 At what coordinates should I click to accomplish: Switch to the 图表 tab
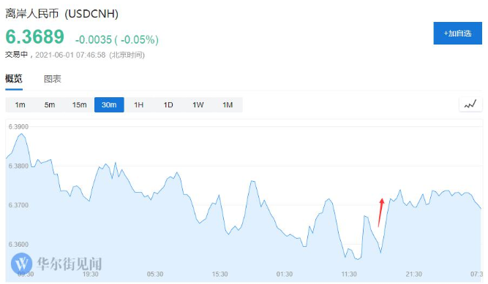click(52, 79)
